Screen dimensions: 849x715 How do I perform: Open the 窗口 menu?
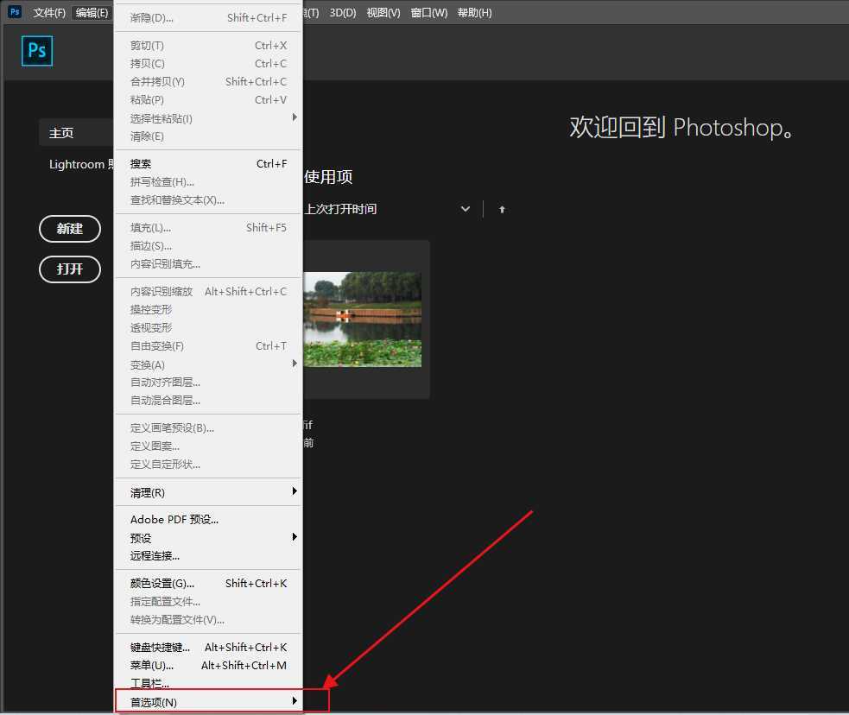pyautogui.click(x=429, y=12)
